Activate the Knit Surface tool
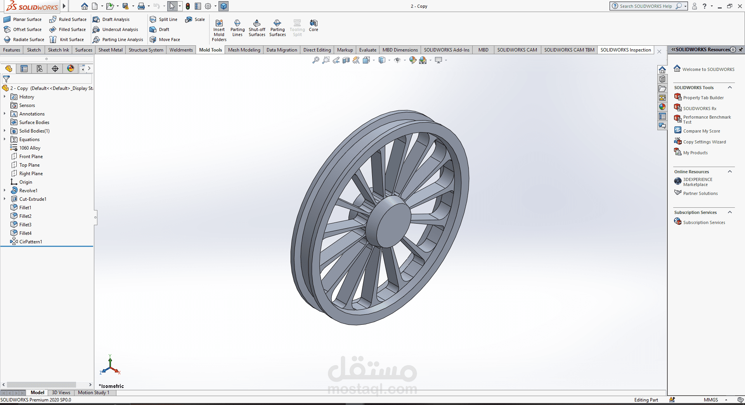The height and width of the screenshot is (405, 745). pos(67,40)
